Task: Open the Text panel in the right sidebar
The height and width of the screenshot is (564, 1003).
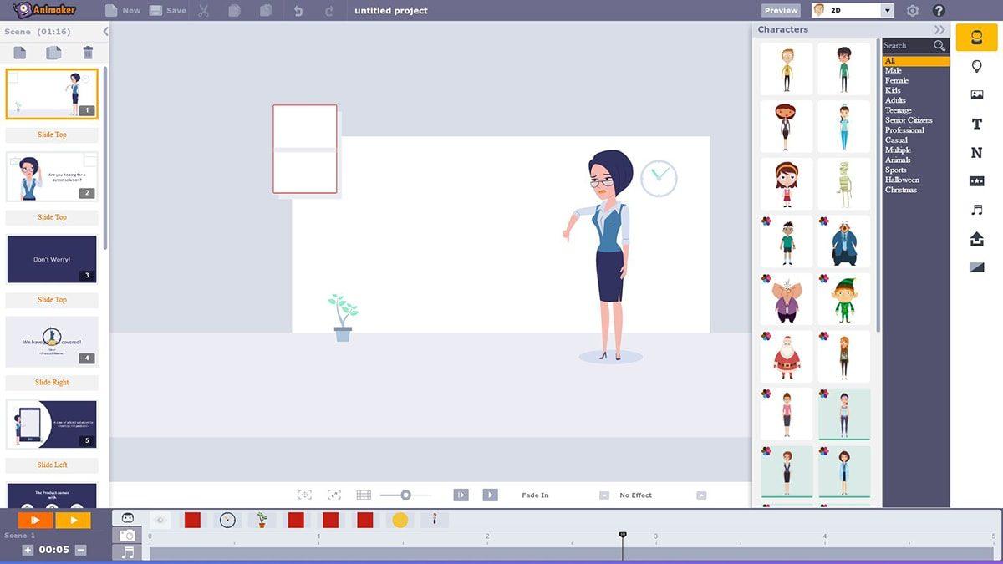Action: click(976, 124)
